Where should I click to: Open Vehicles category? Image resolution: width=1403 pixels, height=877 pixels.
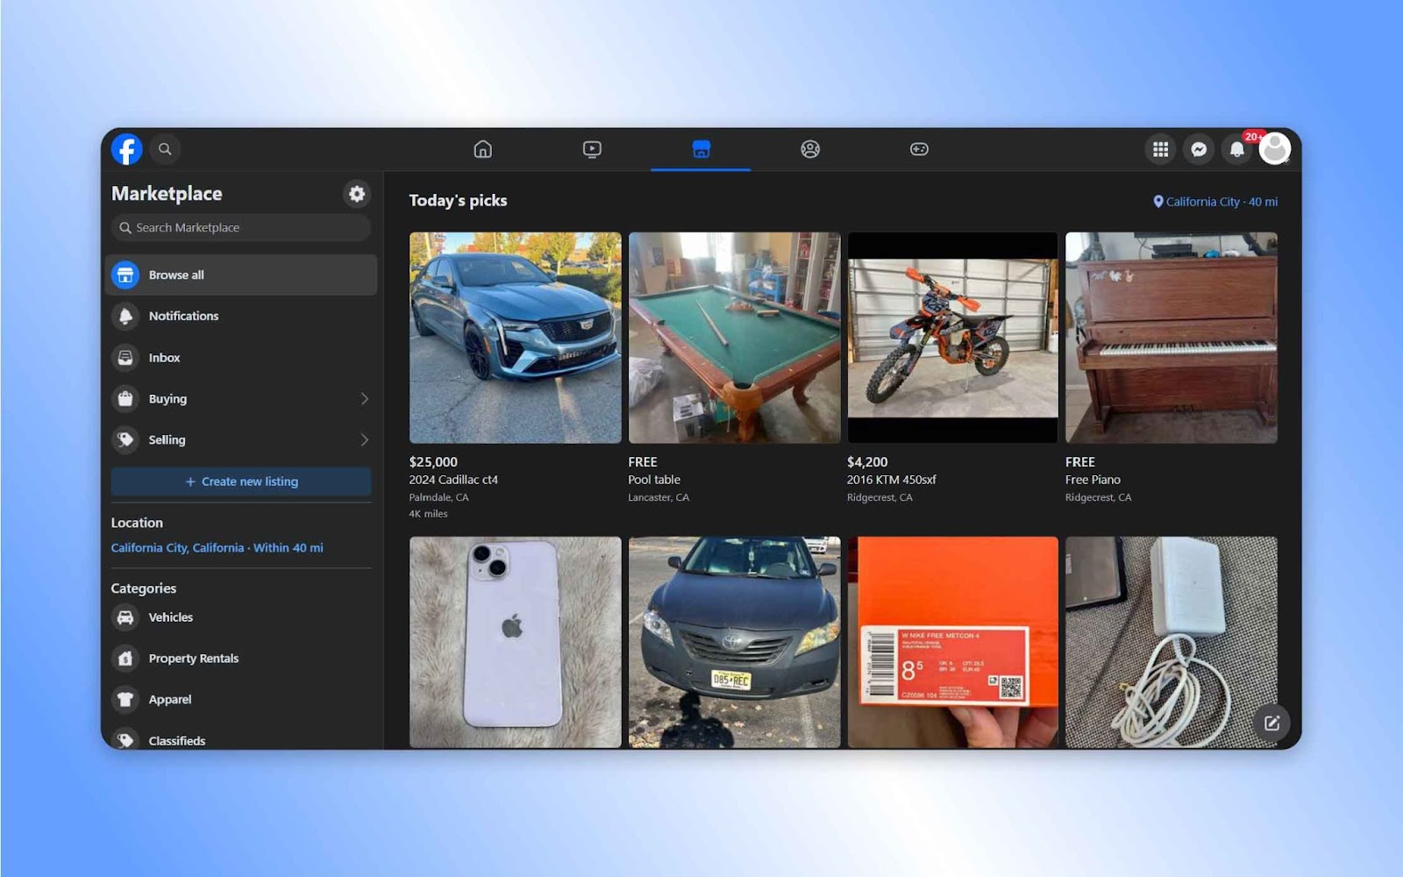[x=241, y=617]
